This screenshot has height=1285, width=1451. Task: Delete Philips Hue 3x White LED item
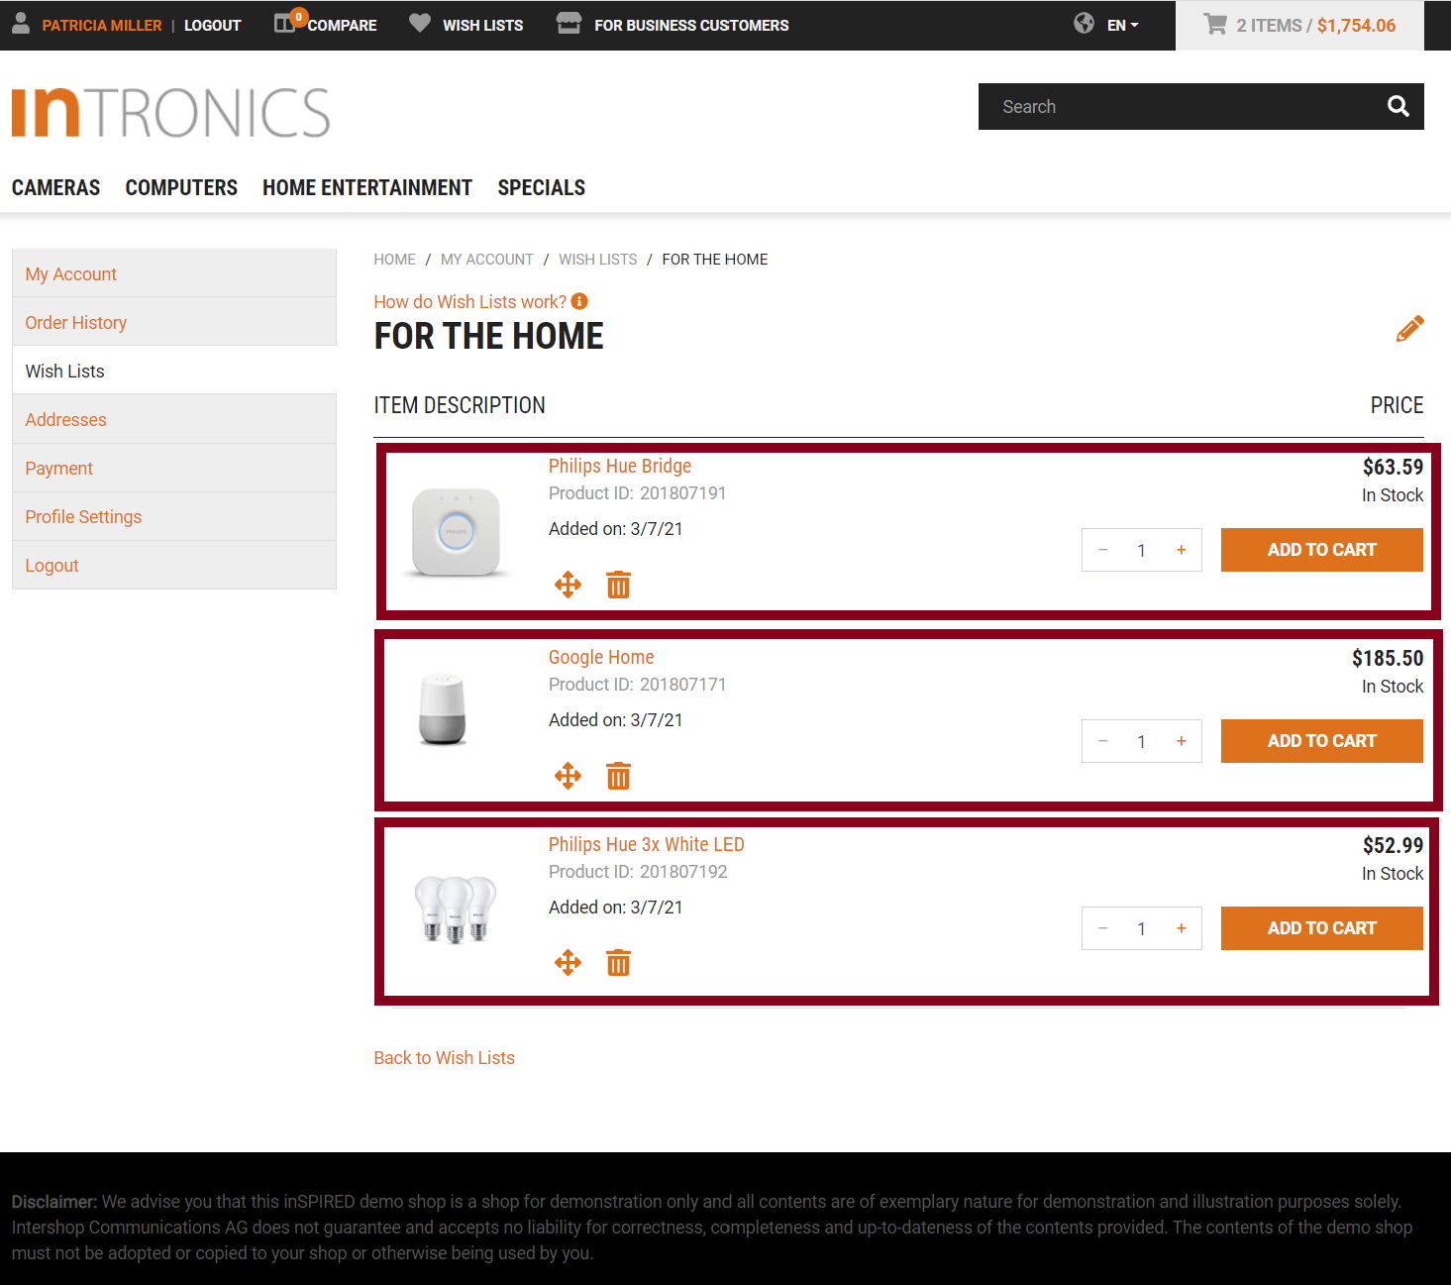pyautogui.click(x=618, y=962)
